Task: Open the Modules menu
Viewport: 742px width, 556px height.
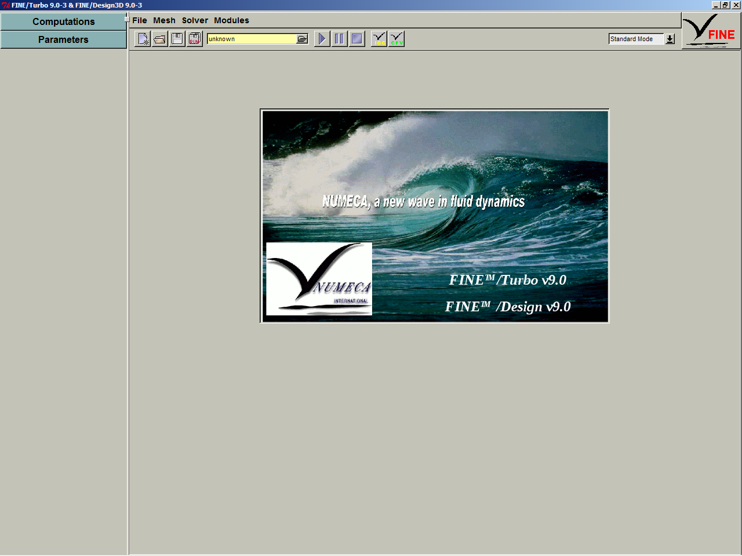Action: pyautogui.click(x=231, y=20)
